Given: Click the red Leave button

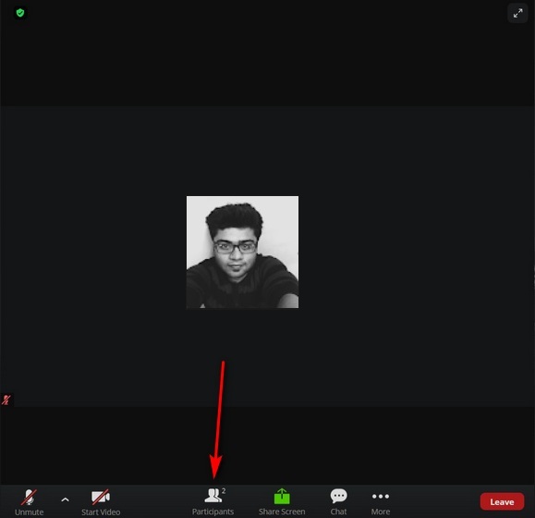Looking at the screenshot, I should [x=502, y=501].
